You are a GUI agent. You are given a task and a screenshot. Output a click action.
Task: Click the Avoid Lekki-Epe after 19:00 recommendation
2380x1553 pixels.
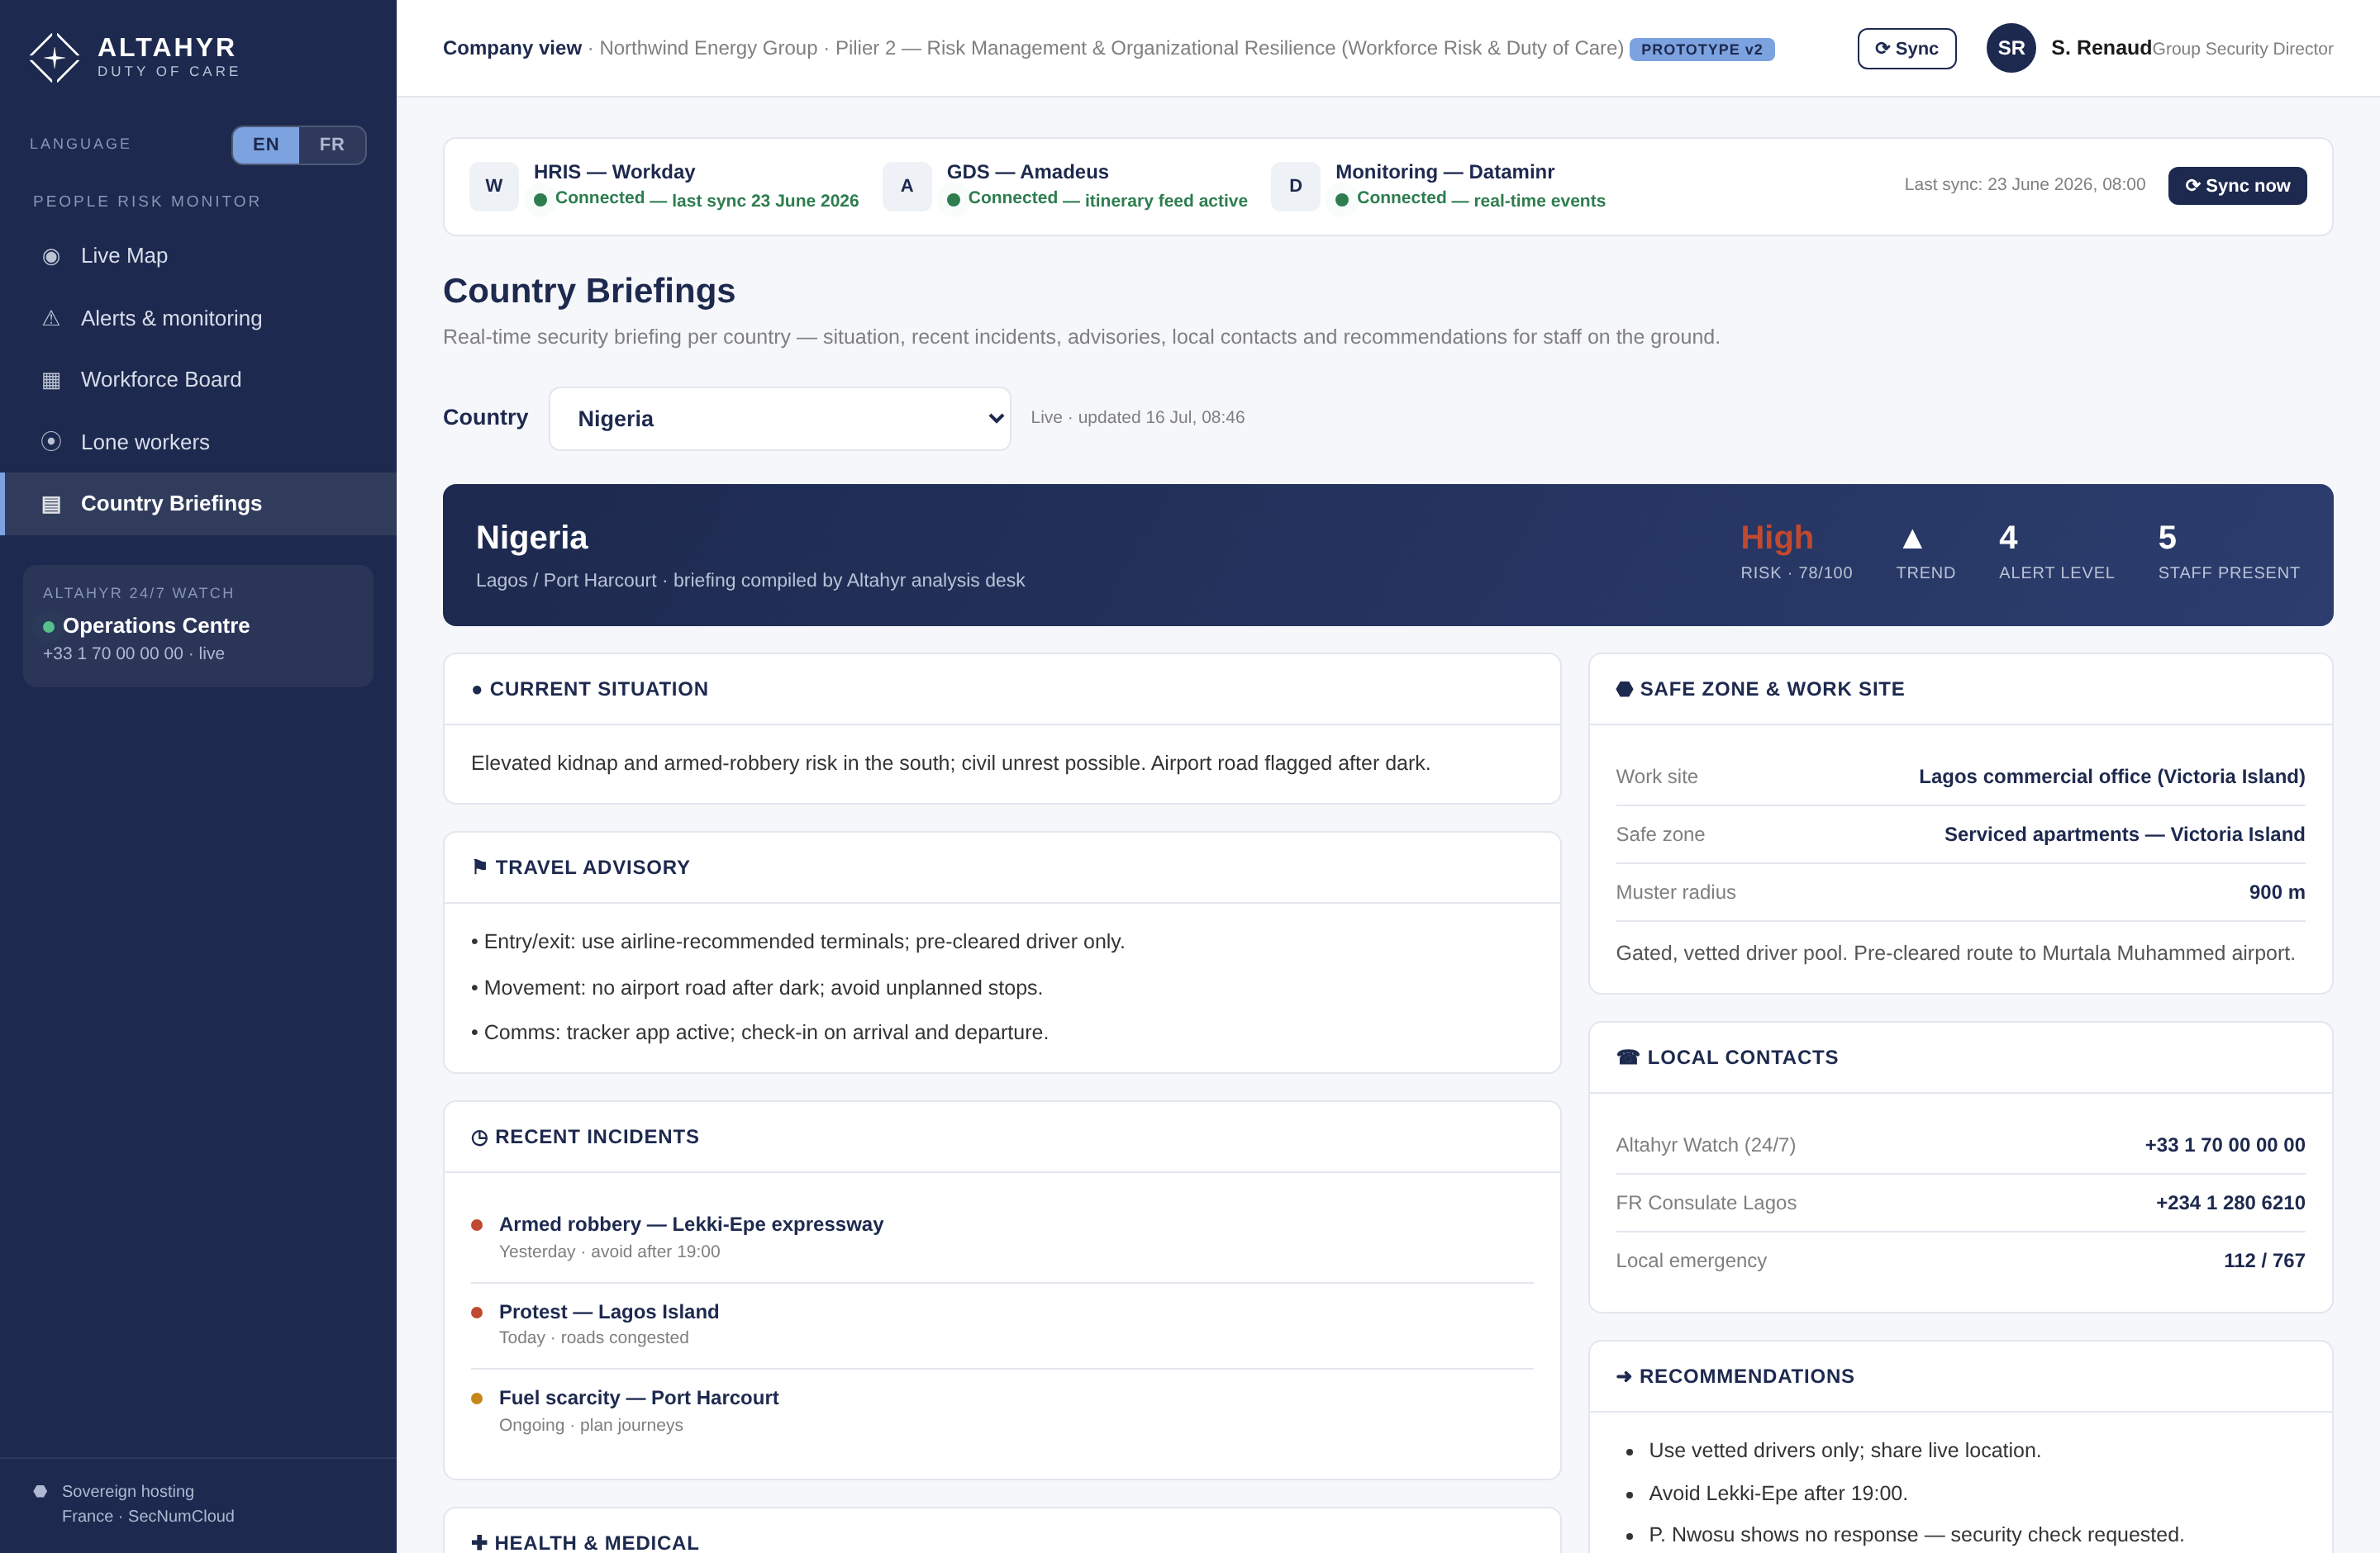1777,1493
